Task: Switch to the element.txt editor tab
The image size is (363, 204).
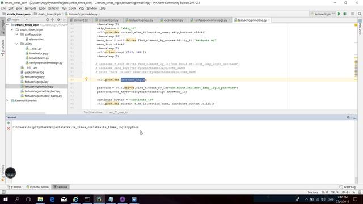Action: tap(81, 20)
